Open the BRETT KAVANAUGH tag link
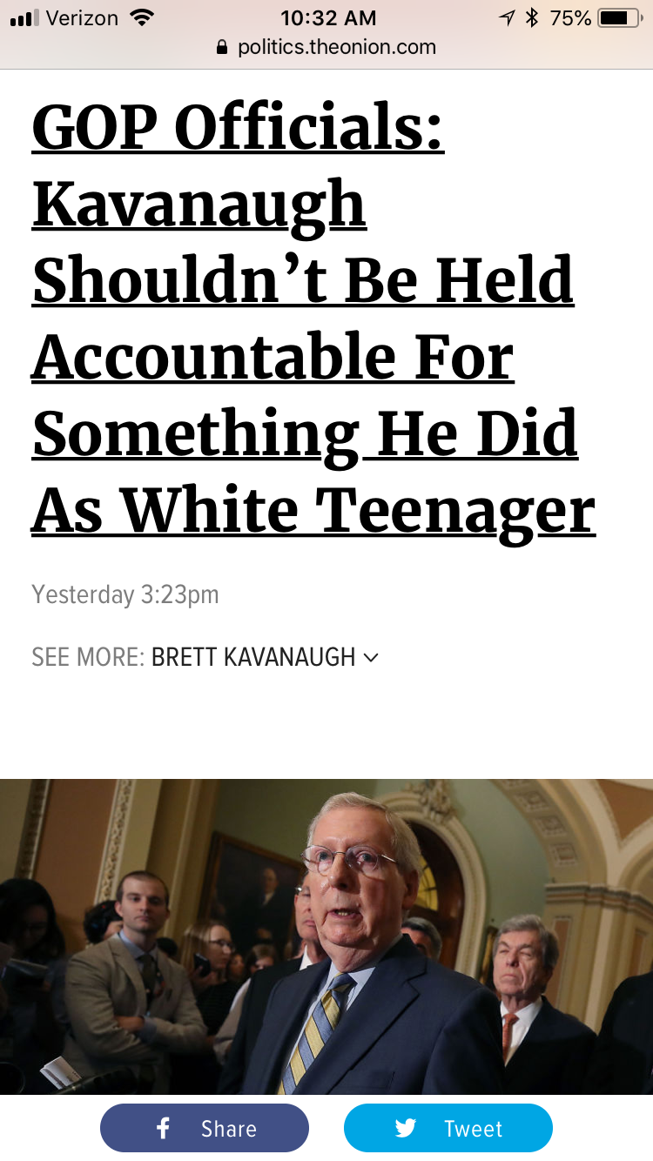The height and width of the screenshot is (1161, 653). pos(253,657)
